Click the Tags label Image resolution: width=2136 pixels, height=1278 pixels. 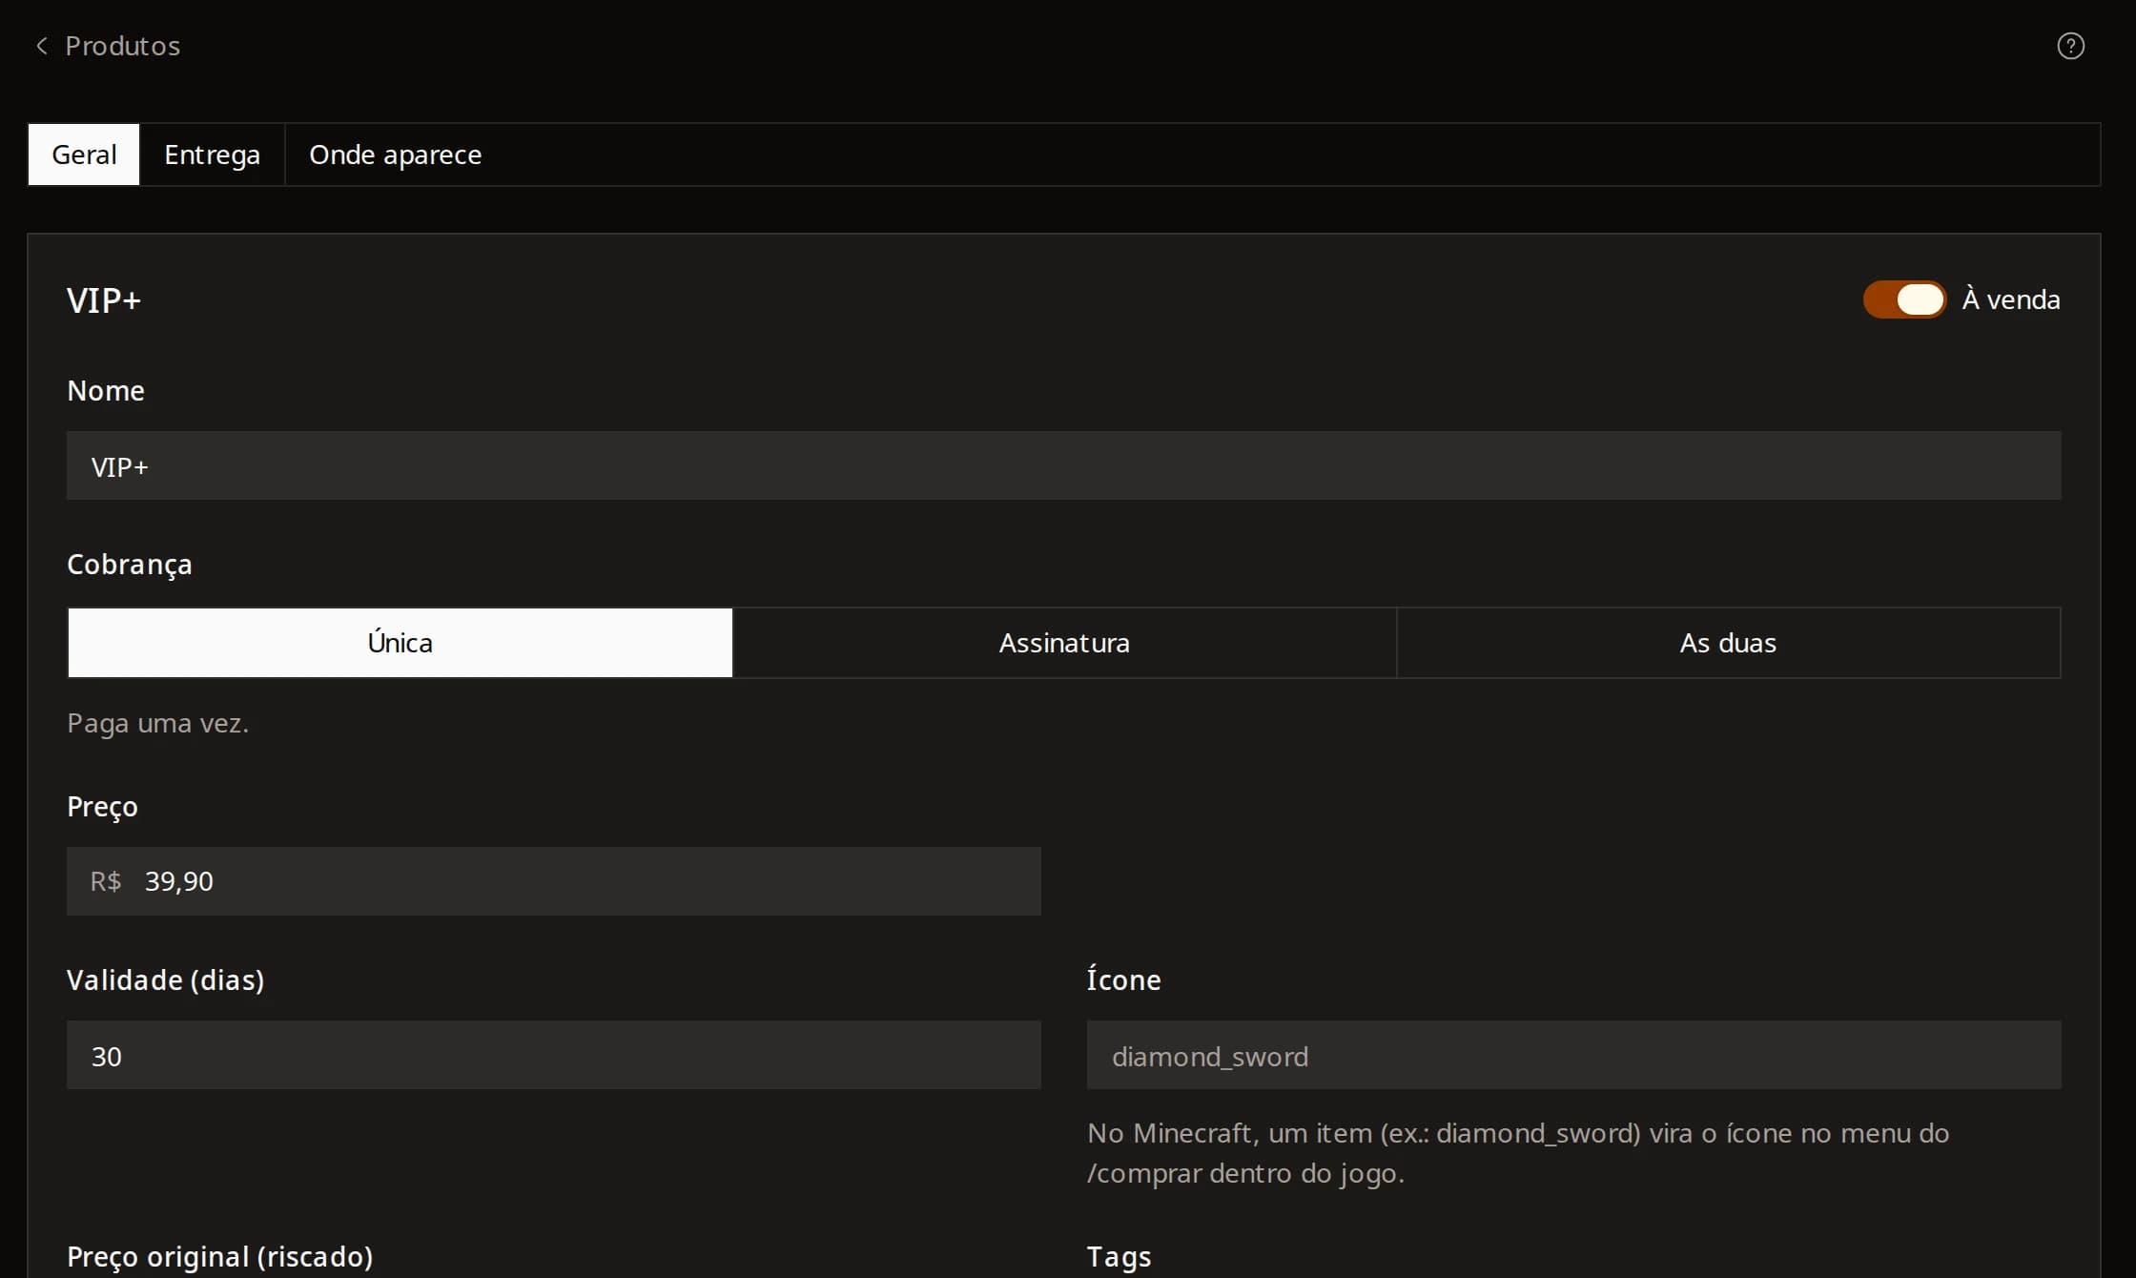coord(1119,1257)
